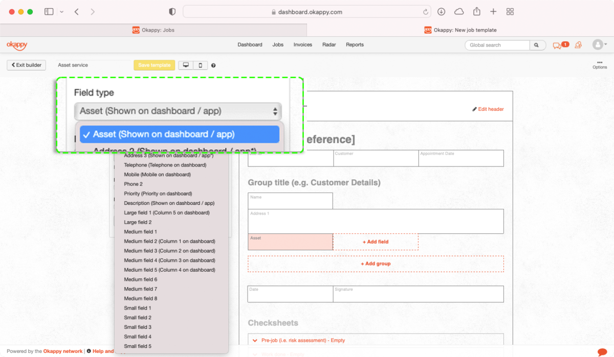The image size is (614, 357).
Task: Open the orange live chat bubble
Action: [602, 352]
